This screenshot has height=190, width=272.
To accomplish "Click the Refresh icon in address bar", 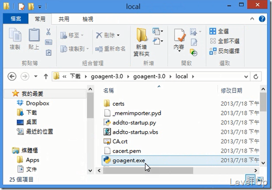I will pyautogui.click(x=256, y=76).
